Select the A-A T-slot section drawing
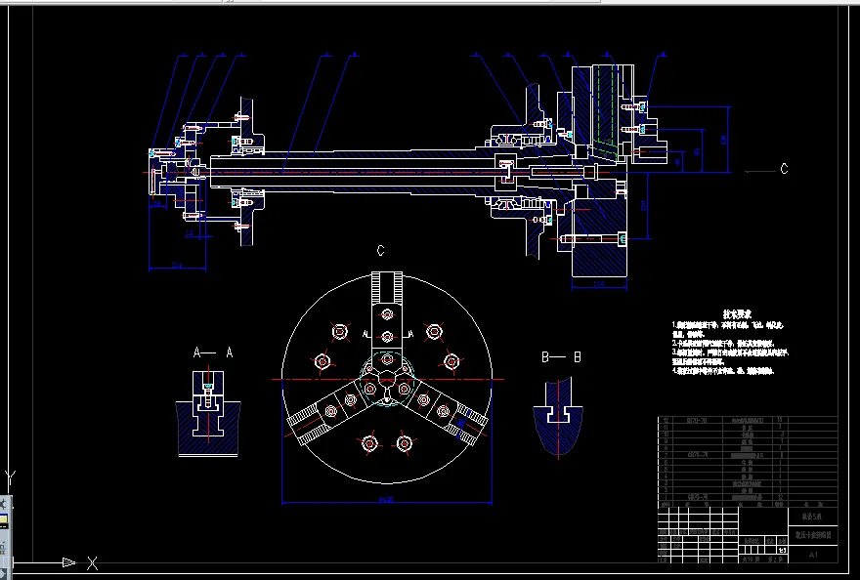This screenshot has height=580, width=860. (208, 413)
